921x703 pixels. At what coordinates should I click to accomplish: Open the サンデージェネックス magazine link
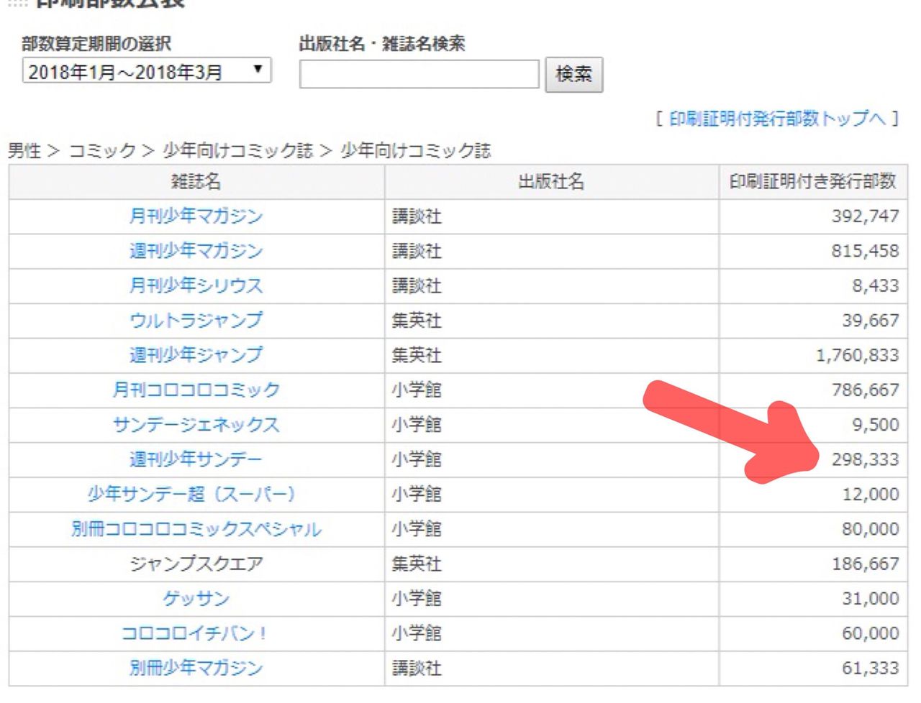(196, 424)
